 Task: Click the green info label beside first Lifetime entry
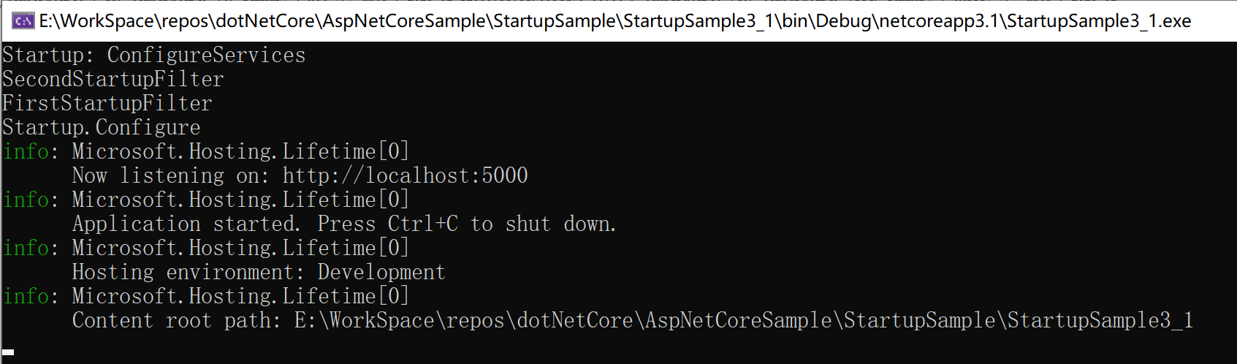click(x=26, y=151)
